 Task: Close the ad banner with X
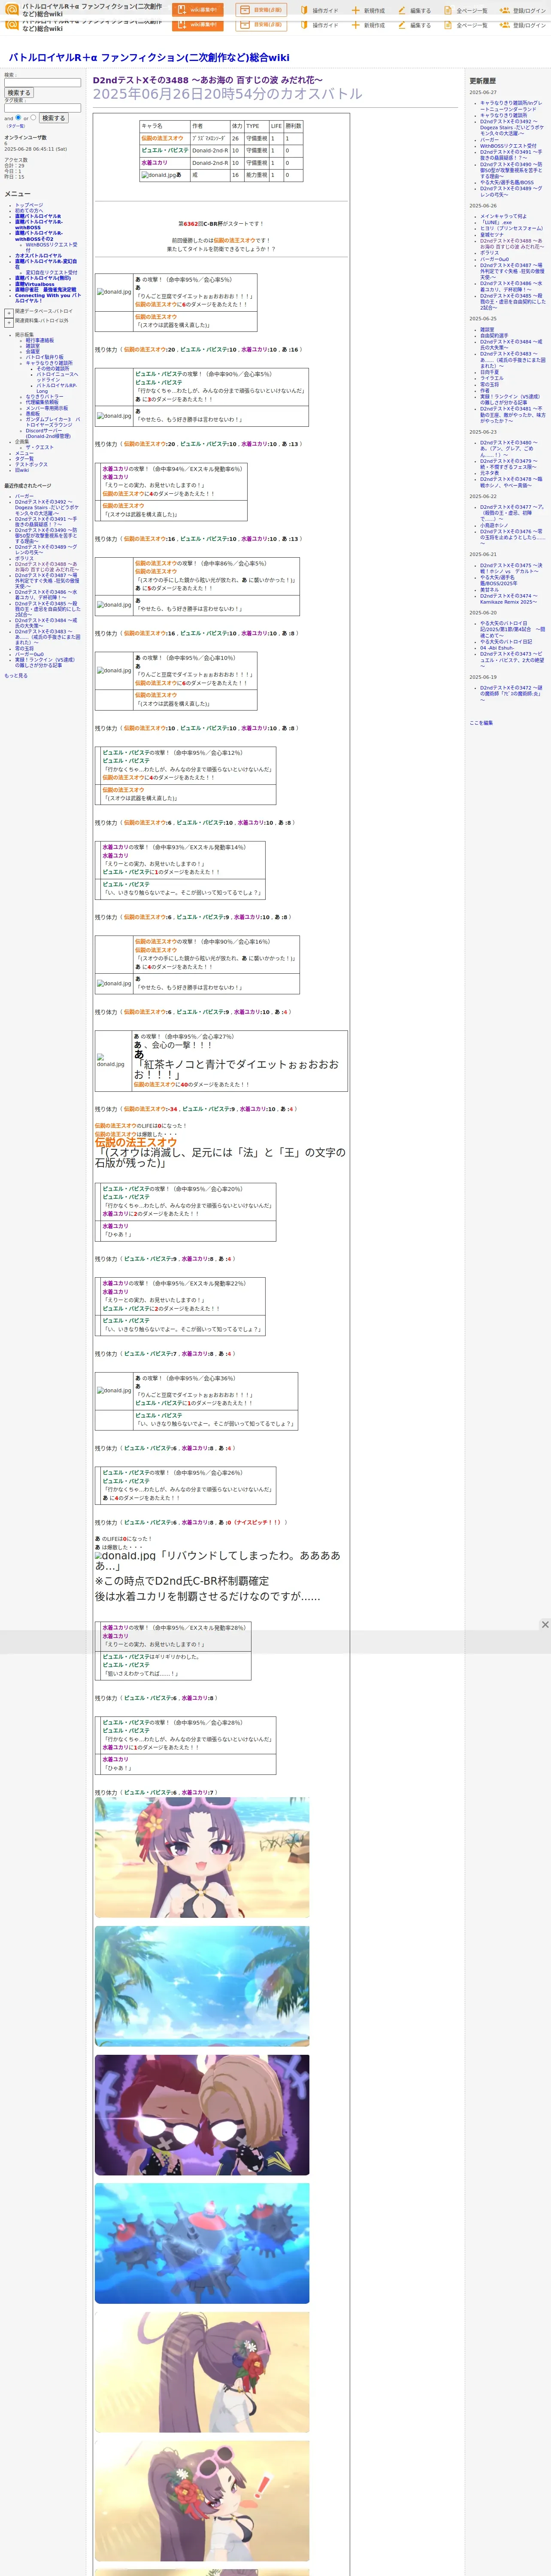coord(545,1624)
